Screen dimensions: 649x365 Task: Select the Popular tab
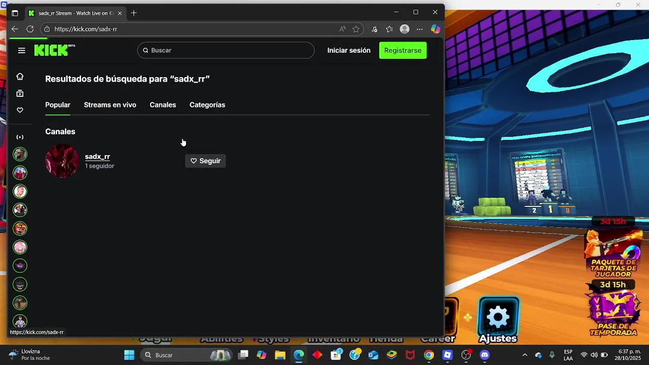[58, 105]
